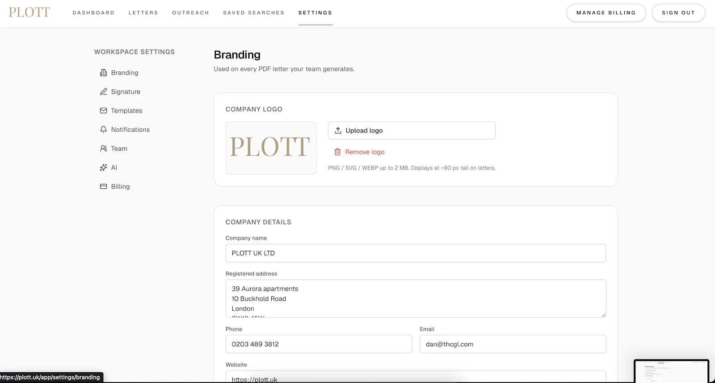
Task: Open Branding settings in sidebar
Action: [119, 73]
